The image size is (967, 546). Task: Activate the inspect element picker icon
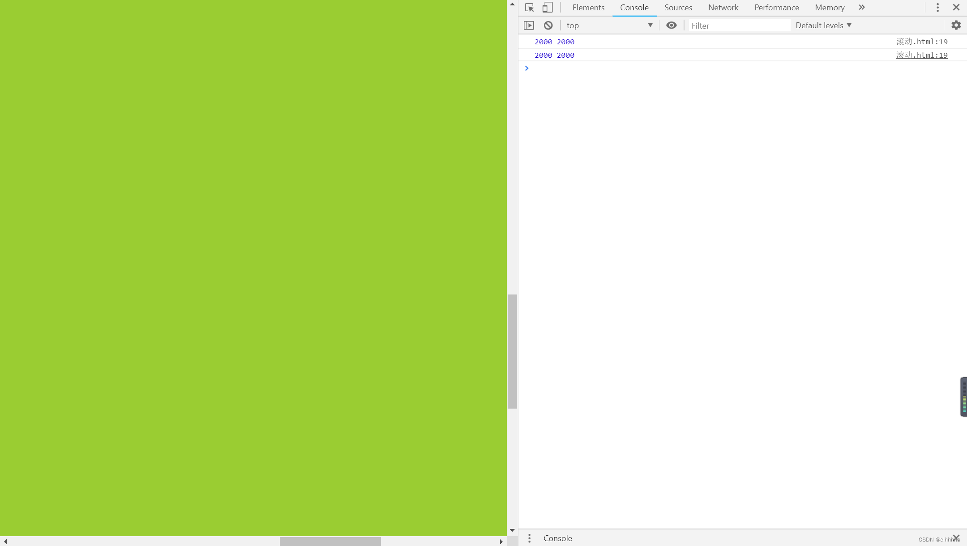[529, 8]
